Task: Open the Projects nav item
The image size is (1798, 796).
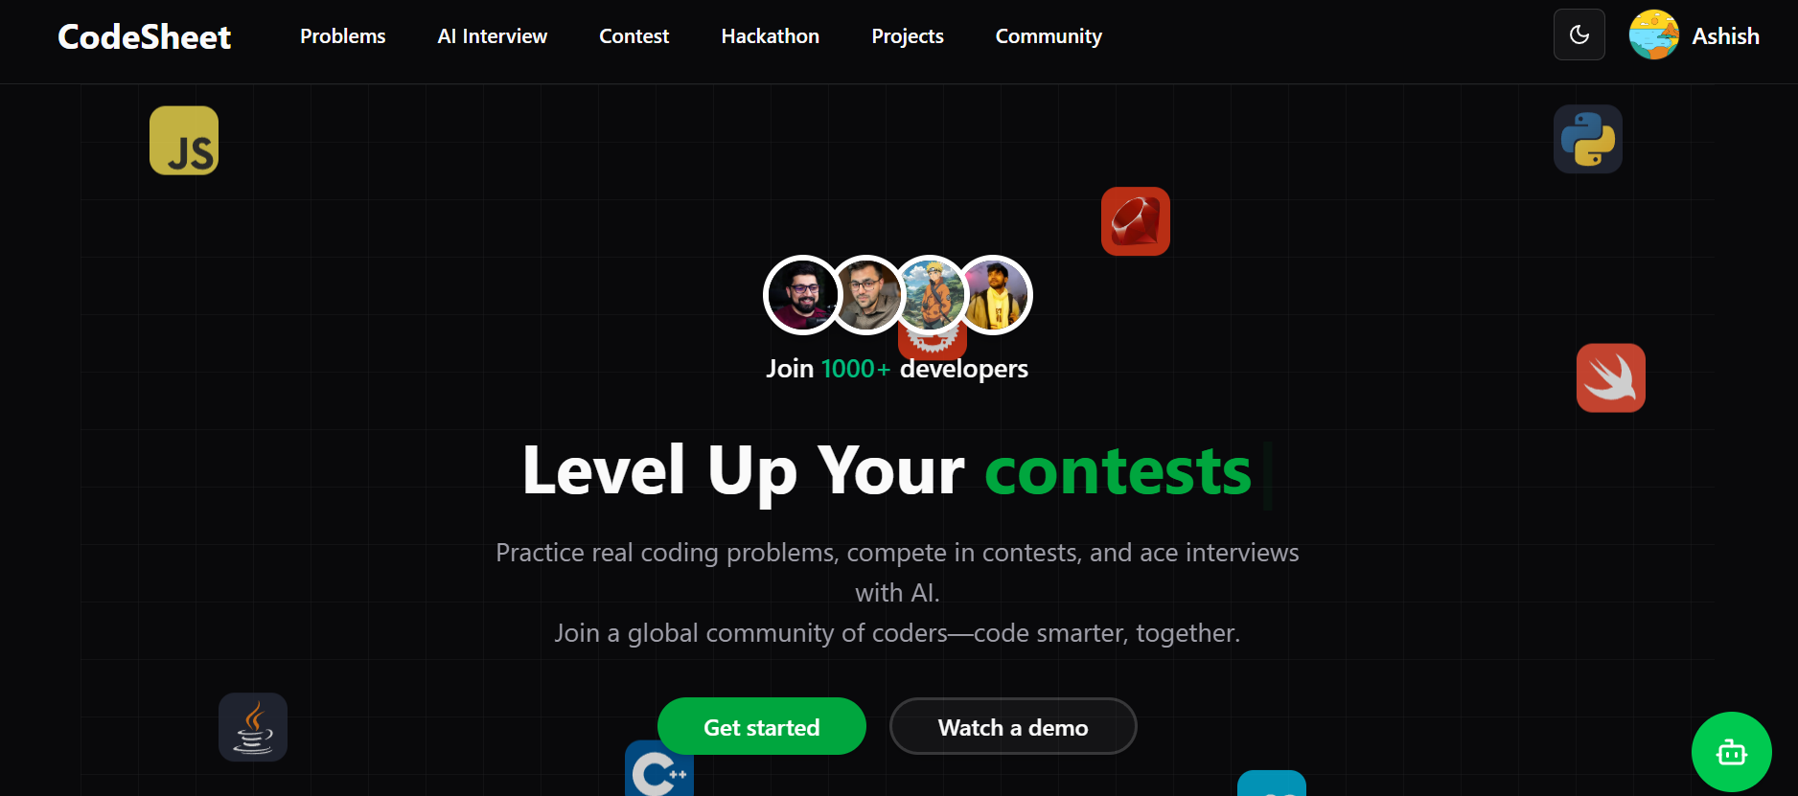Action: pyautogui.click(x=908, y=36)
